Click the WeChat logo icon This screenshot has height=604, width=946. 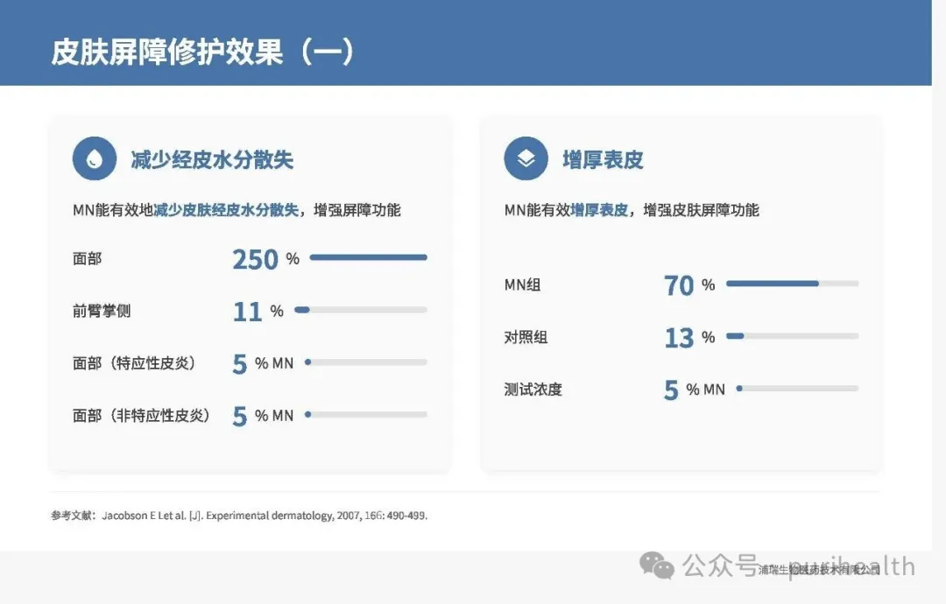pyautogui.click(x=657, y=565)
